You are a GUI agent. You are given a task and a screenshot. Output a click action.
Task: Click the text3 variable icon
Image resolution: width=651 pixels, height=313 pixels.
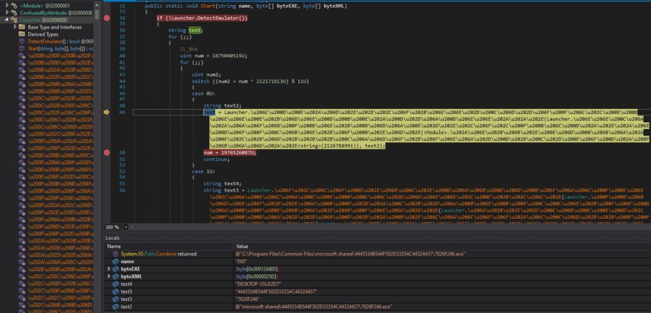[x=116, y=299]
